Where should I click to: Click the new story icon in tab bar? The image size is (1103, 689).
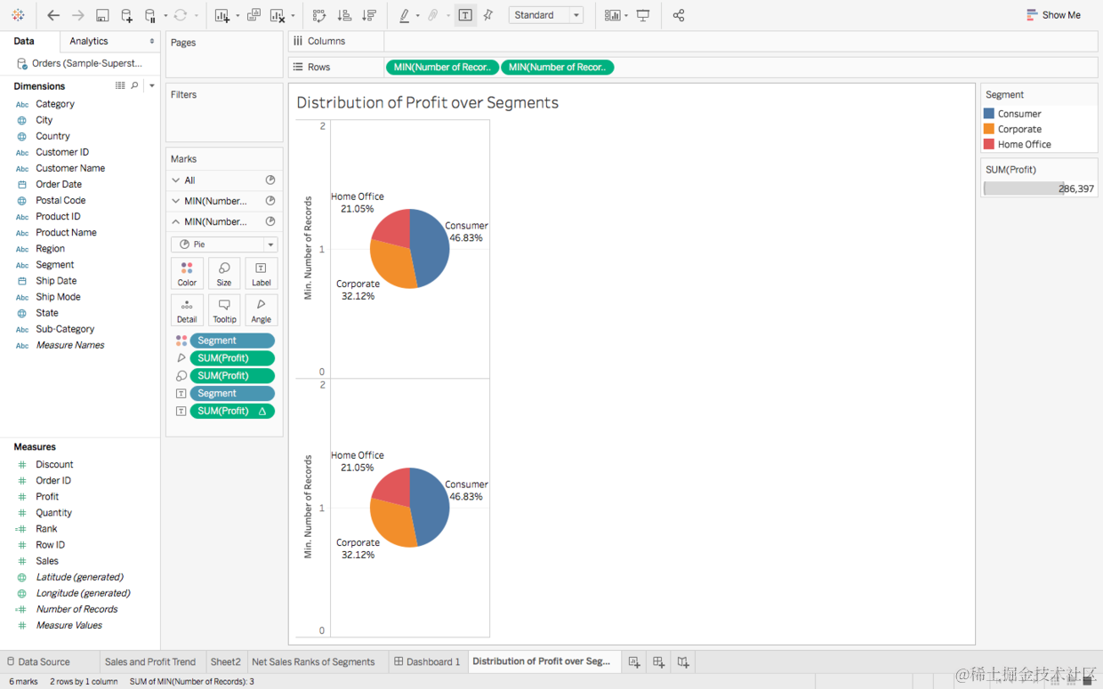point(683,661)
